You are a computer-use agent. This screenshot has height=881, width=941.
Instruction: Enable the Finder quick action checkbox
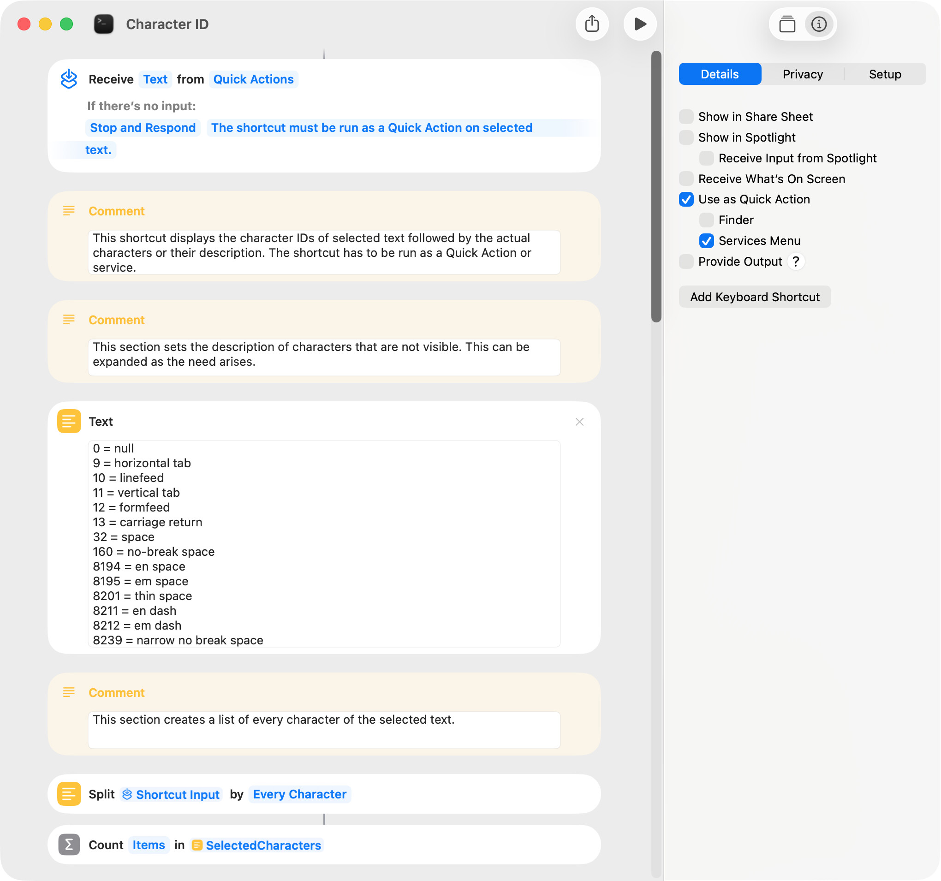[x=706, y=220]
